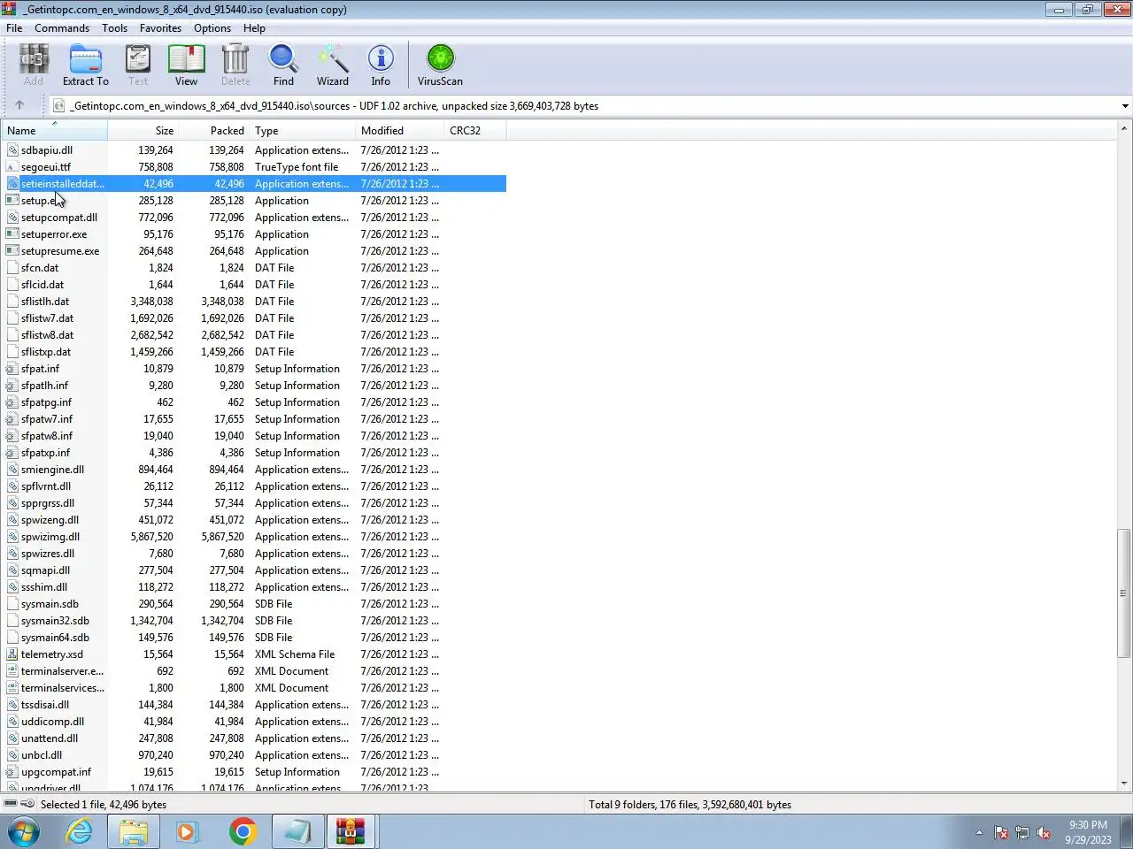Click the drive icon in status bar
Viewport: 1133px width, 849px height.
tap(11, 804)
